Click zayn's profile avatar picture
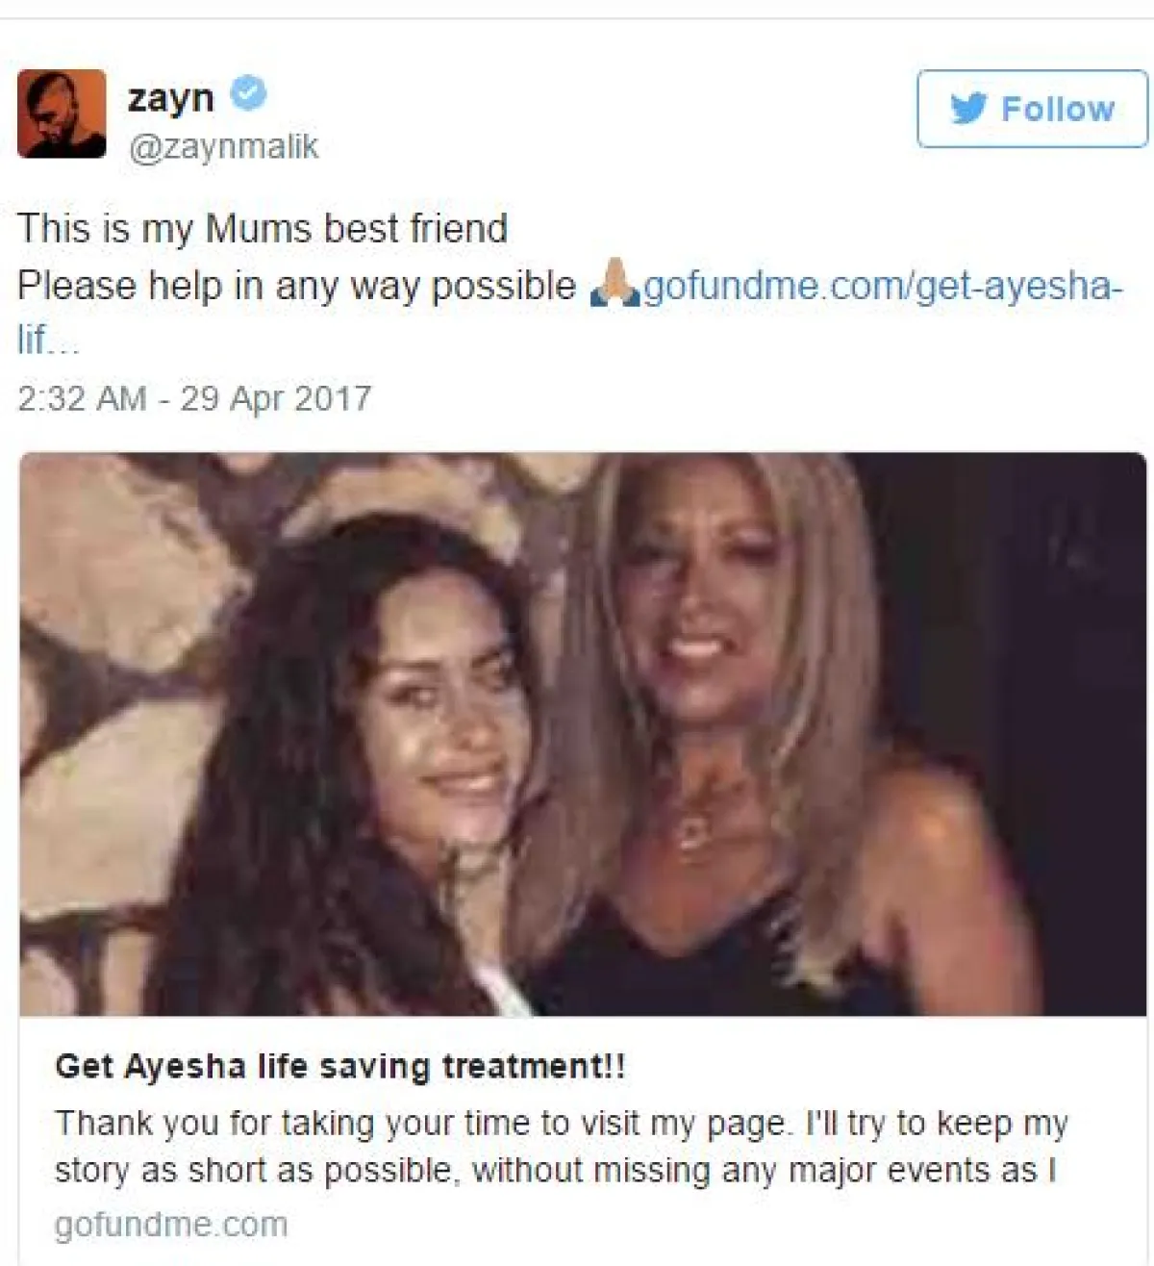1154x1266 pixels. [62, 114]
